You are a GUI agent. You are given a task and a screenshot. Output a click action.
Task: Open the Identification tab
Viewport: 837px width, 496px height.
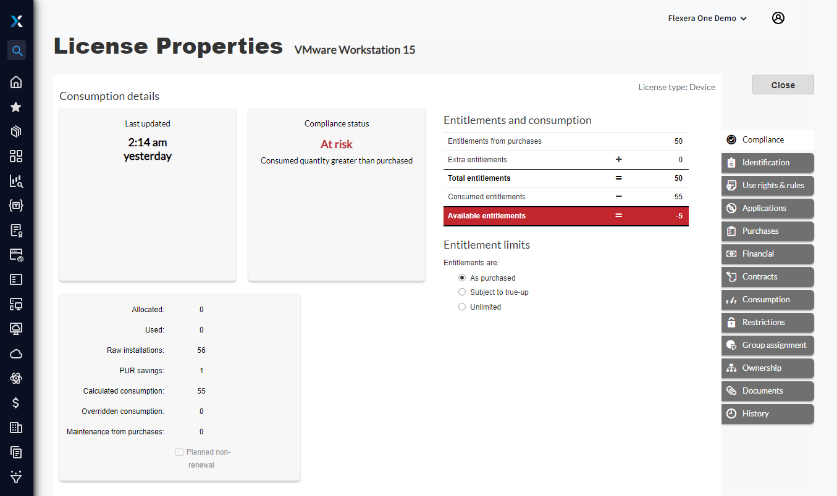coord(767,163)
